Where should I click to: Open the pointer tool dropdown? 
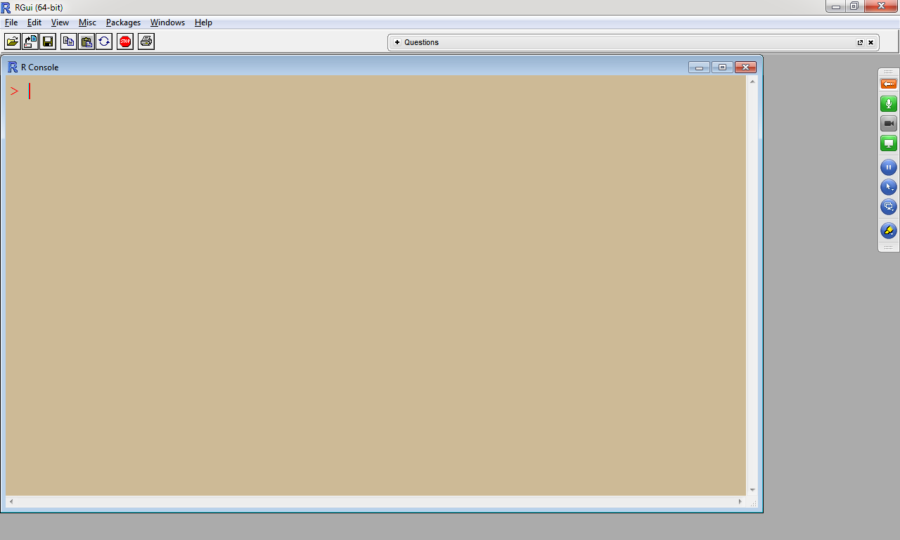tap(889, 187)
